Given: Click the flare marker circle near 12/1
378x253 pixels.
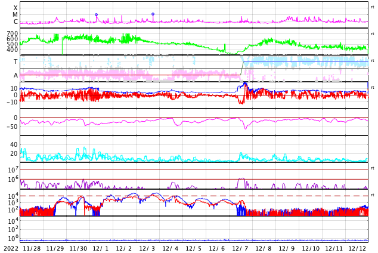Looking at the screenshot, I should coord(96,15).
